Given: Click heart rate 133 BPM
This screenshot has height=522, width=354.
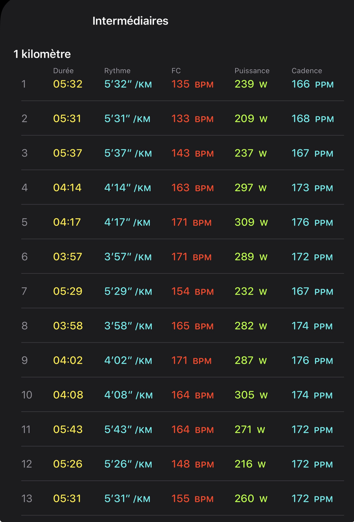Looking at the screenshot, I should (193, 119).
